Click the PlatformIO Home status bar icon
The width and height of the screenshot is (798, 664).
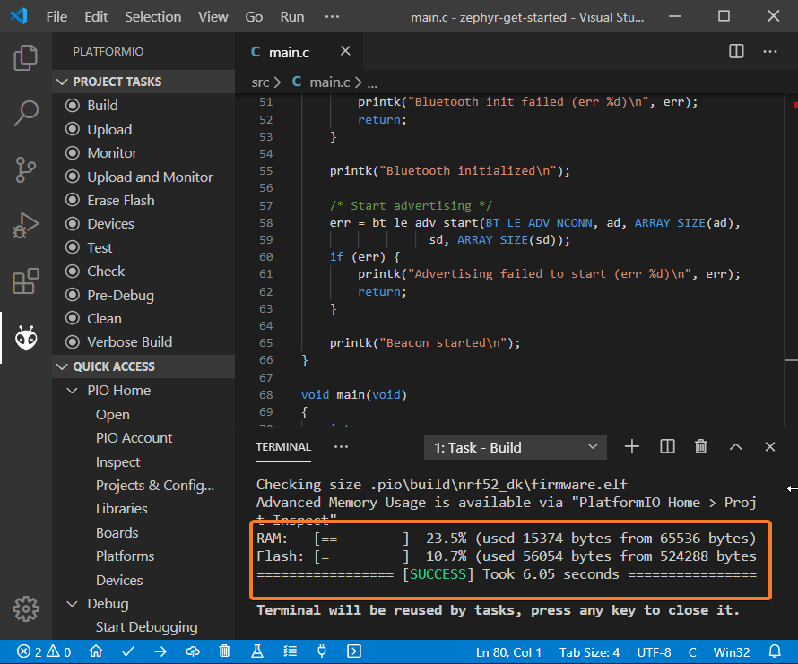pyautogui.click(x=96, y=651)
